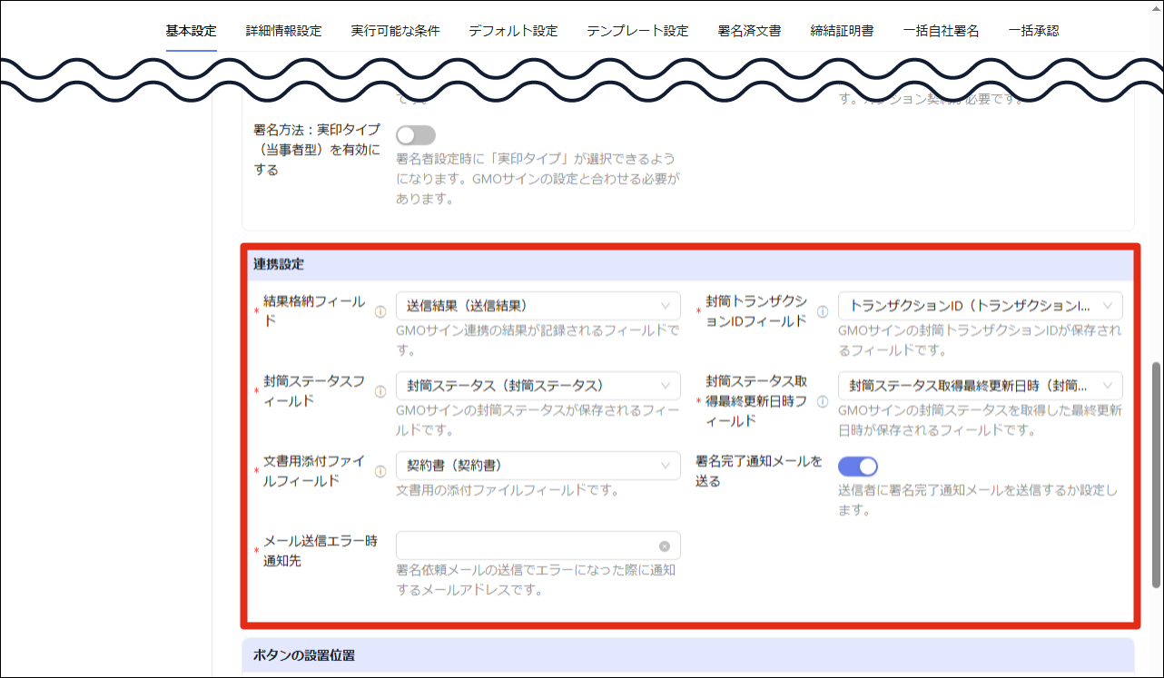Switch to the 基本設定 tab
Image resolution: width=1164 pixels, height=678 pixels.
point(191,31)
